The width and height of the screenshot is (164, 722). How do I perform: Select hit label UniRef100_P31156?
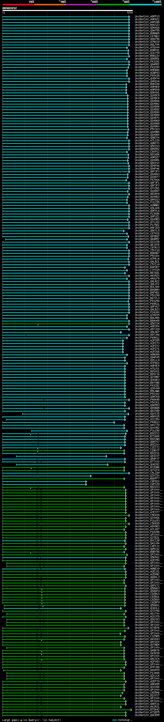point(147,431)
